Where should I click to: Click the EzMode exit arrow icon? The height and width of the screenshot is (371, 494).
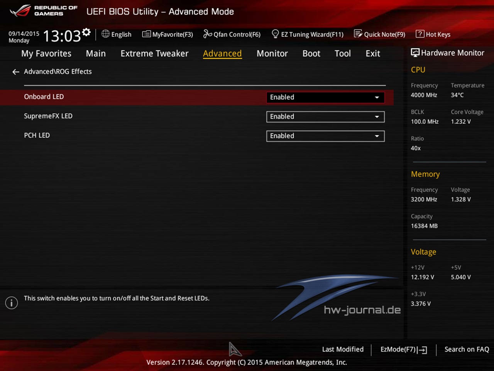pyautogui.click(x=422, y=350)
